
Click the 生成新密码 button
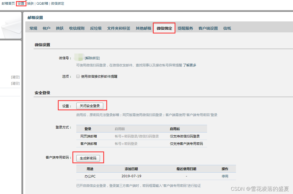88,158
